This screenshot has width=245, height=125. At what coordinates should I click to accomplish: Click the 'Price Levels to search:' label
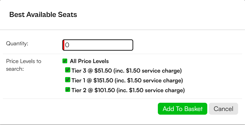click(x=24, y=65)
